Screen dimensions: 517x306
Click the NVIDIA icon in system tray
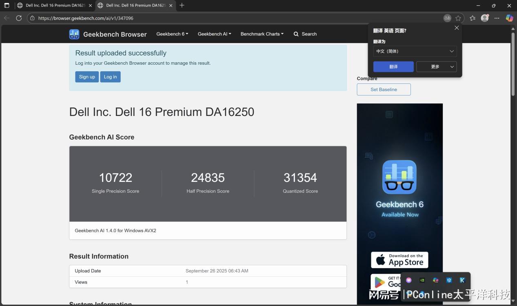[422, 280]
